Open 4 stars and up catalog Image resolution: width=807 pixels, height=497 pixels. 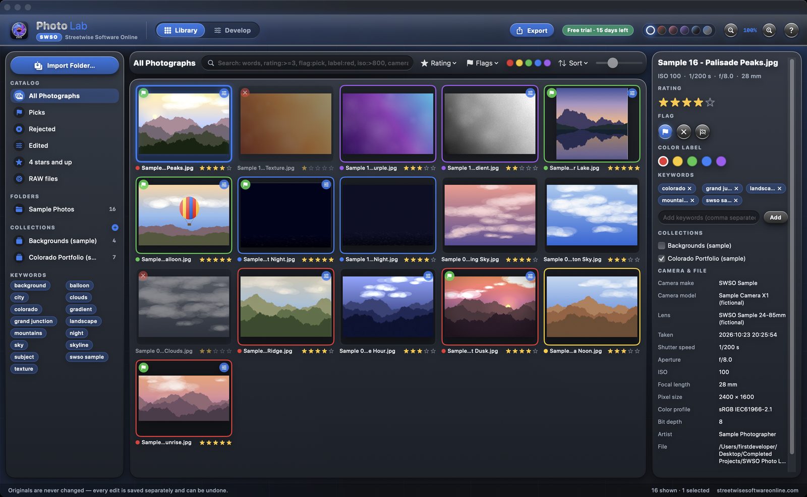tap(65, 162)
